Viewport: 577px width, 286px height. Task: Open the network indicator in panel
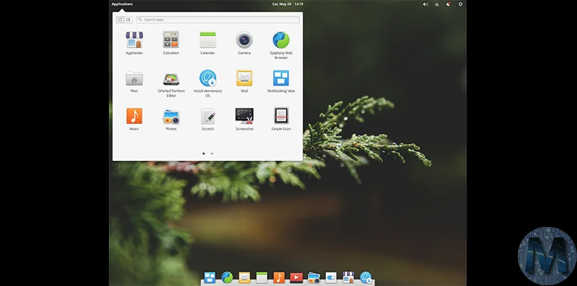tap(437, 4)
